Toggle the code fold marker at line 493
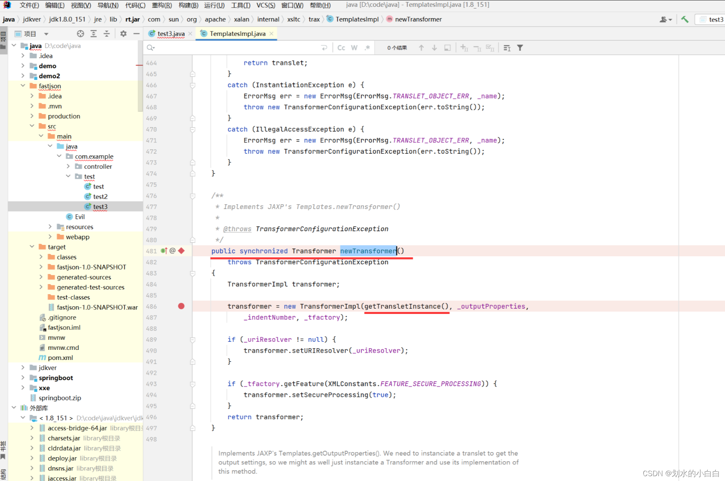Viewport: 725px width, 481px height. (x=193, y=384)
